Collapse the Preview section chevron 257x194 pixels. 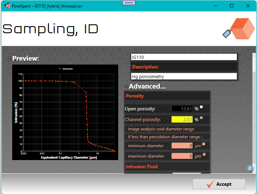coord(9,58)
